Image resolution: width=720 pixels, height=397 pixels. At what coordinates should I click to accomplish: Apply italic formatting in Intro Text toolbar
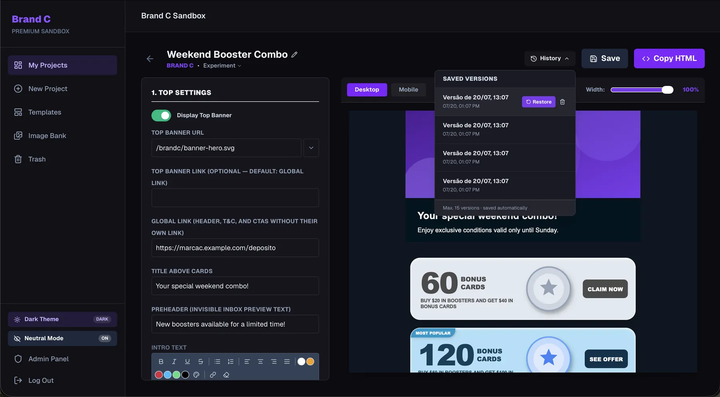(174, 361)
